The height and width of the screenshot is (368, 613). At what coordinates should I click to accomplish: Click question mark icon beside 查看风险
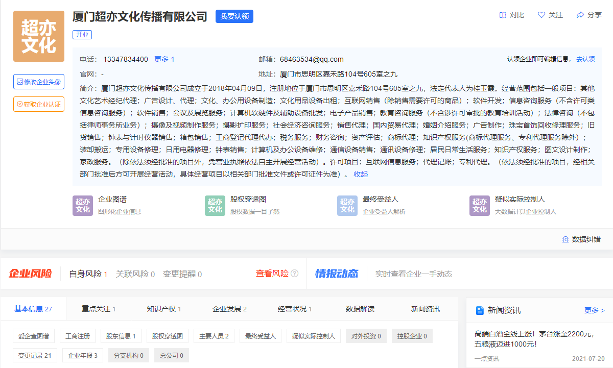pos(294,274)
